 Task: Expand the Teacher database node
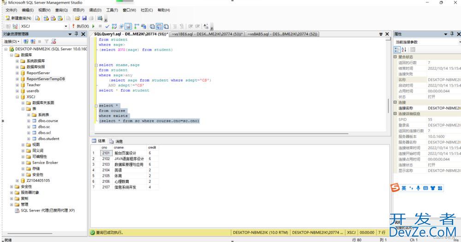click(x=17, y=85)
